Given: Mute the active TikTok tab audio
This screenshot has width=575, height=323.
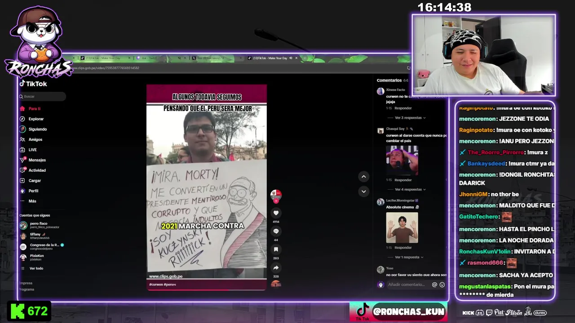Looking at the screenshot, I should [291, 58].
